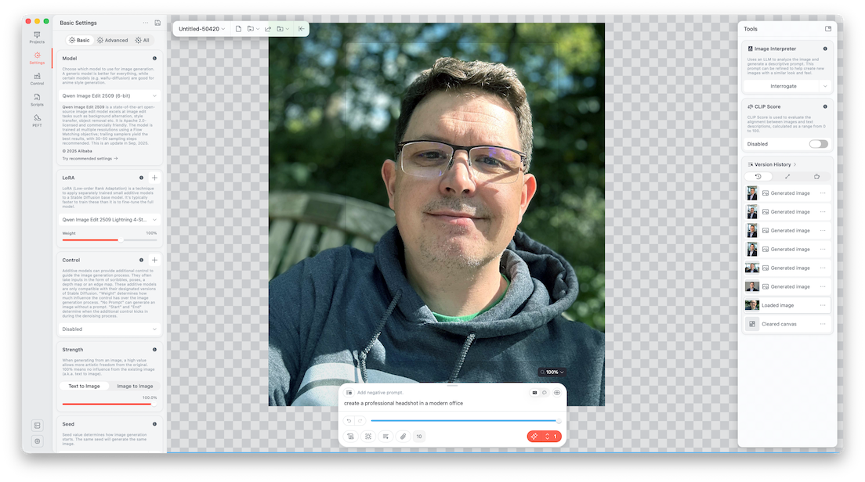Open the Projects sidebar panel

coord(37,37)
